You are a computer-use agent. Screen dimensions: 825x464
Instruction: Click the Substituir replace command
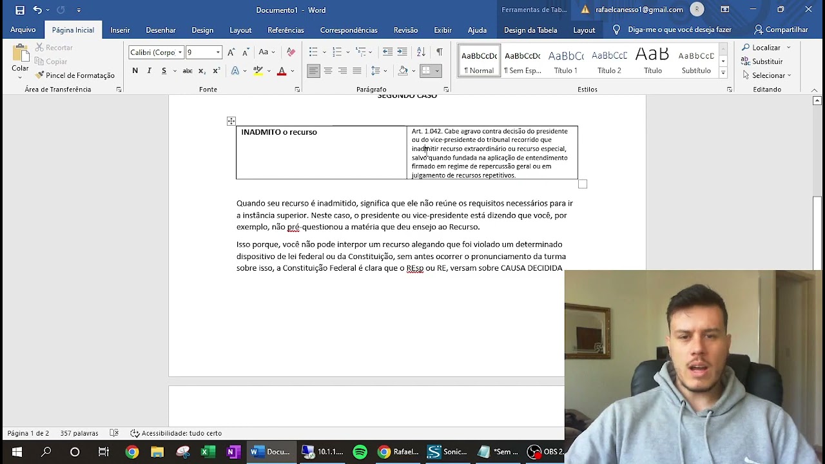[762, 61]
